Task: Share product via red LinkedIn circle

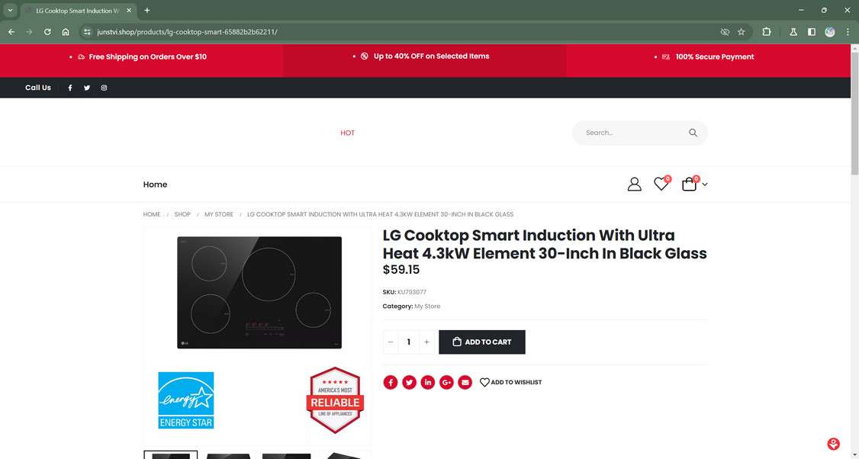Action: 428,382
